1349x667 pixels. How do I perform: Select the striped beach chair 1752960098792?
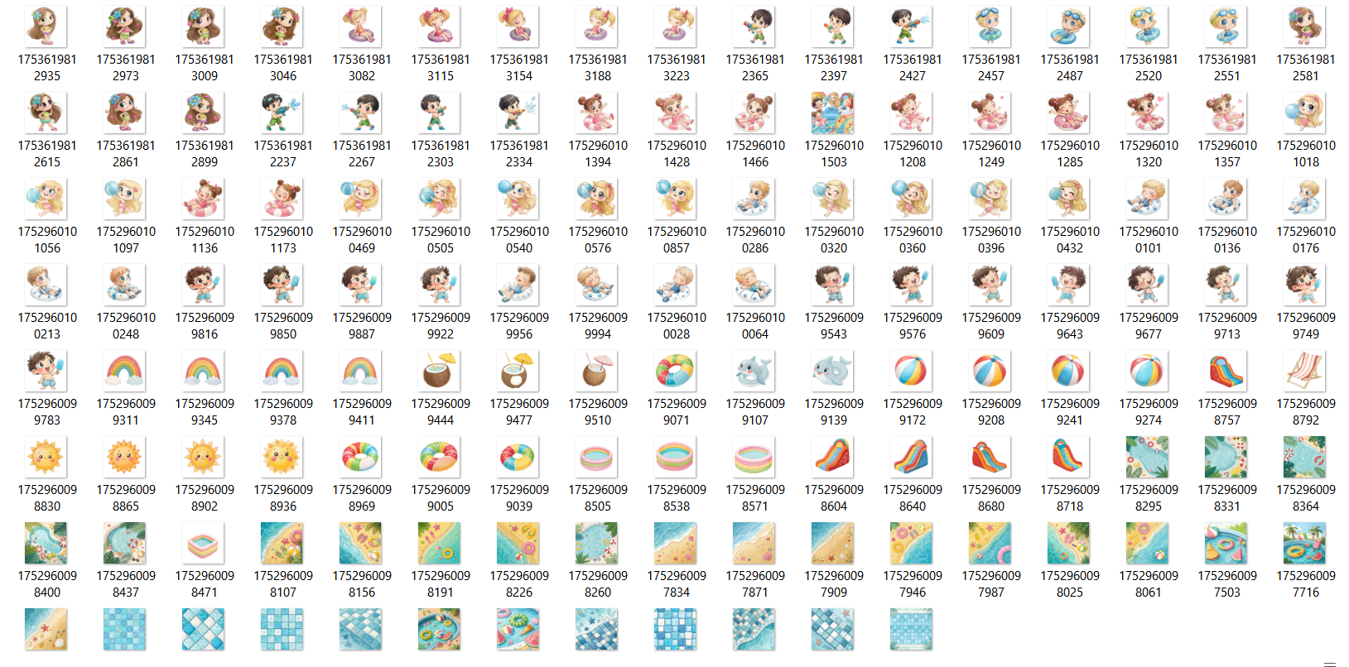tap(1305, 372)
